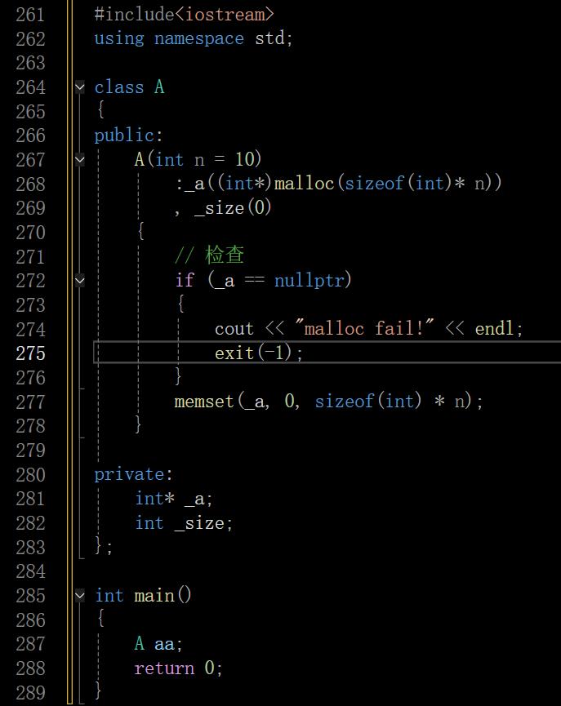Click the 'if' keyword on line 272
The height and width of the screenshot is (706, 561).
(185, 281)
